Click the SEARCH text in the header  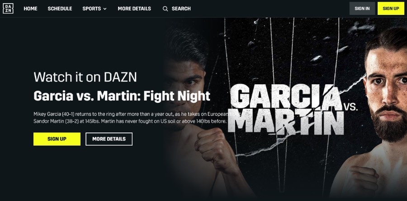[181, 9]
